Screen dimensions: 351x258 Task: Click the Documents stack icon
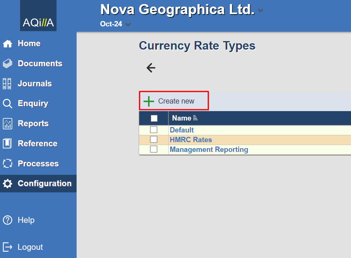point(7,63)
